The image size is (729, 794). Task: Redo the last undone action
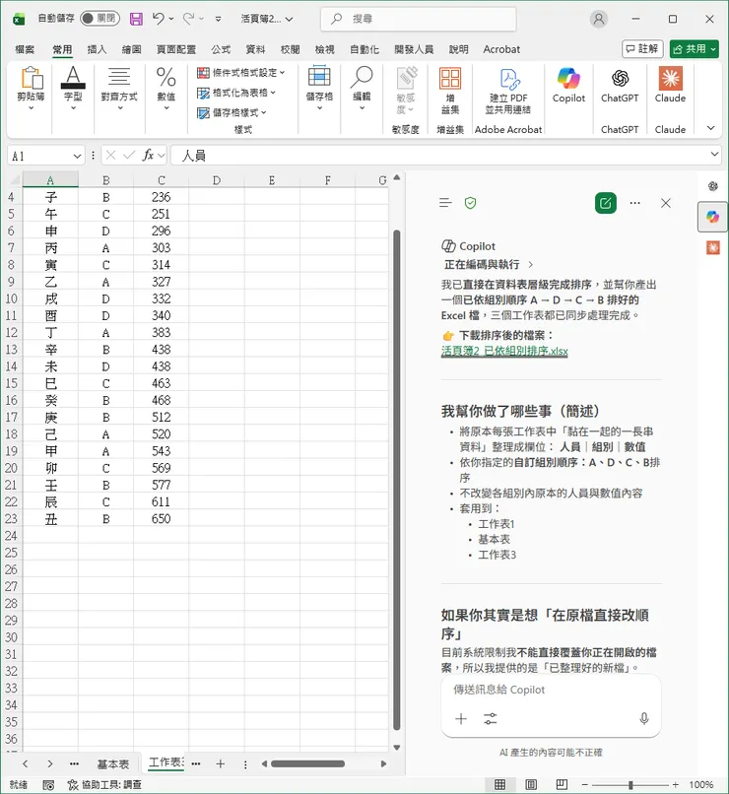[188, 19]
